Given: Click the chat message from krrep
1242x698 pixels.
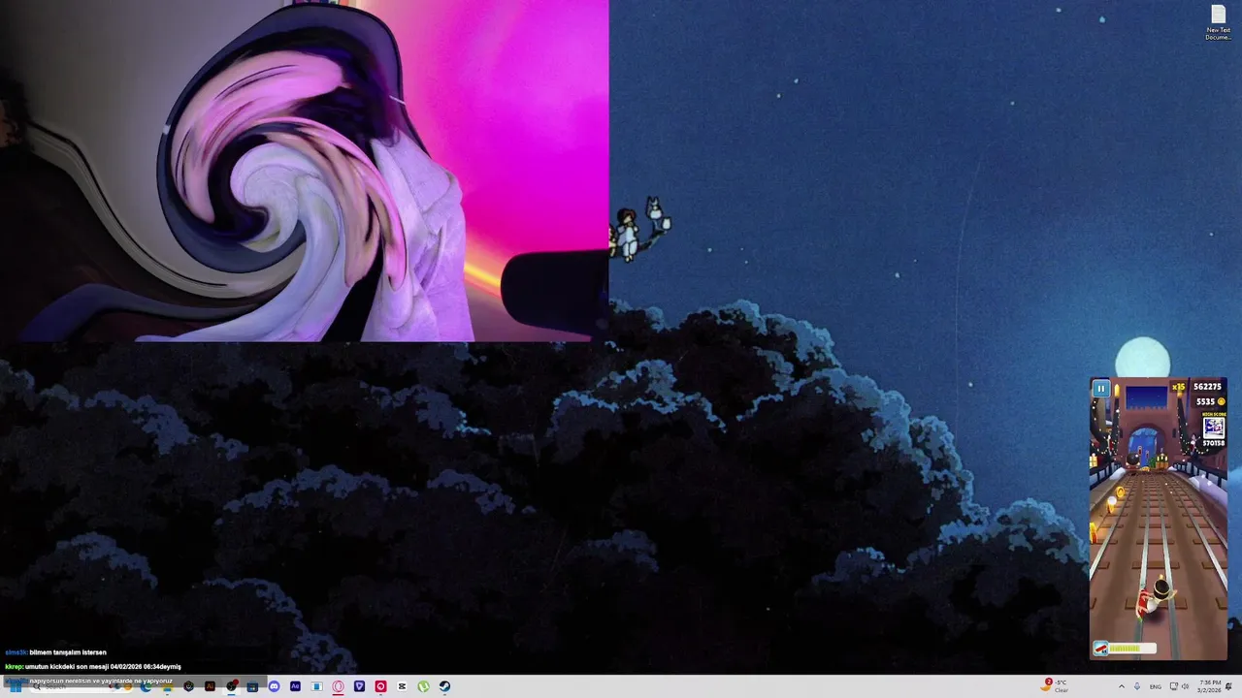Looking at the screenshot, I should point(93,666).
